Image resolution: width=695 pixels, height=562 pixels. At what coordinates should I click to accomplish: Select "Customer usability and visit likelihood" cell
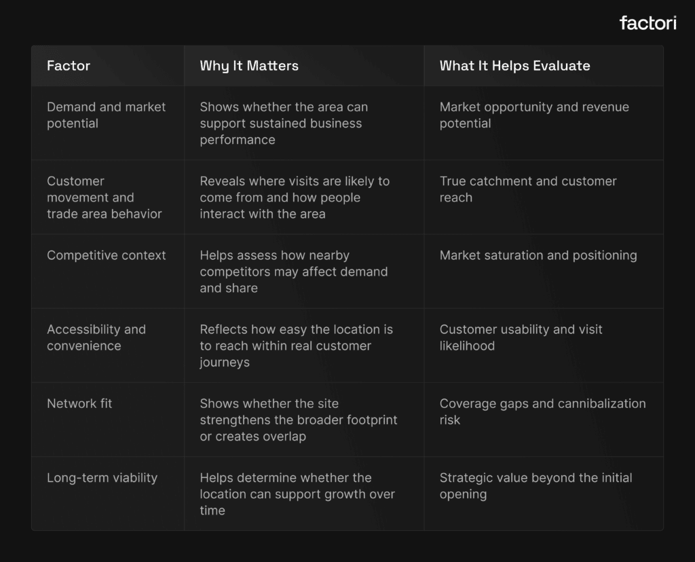(521, 337)
